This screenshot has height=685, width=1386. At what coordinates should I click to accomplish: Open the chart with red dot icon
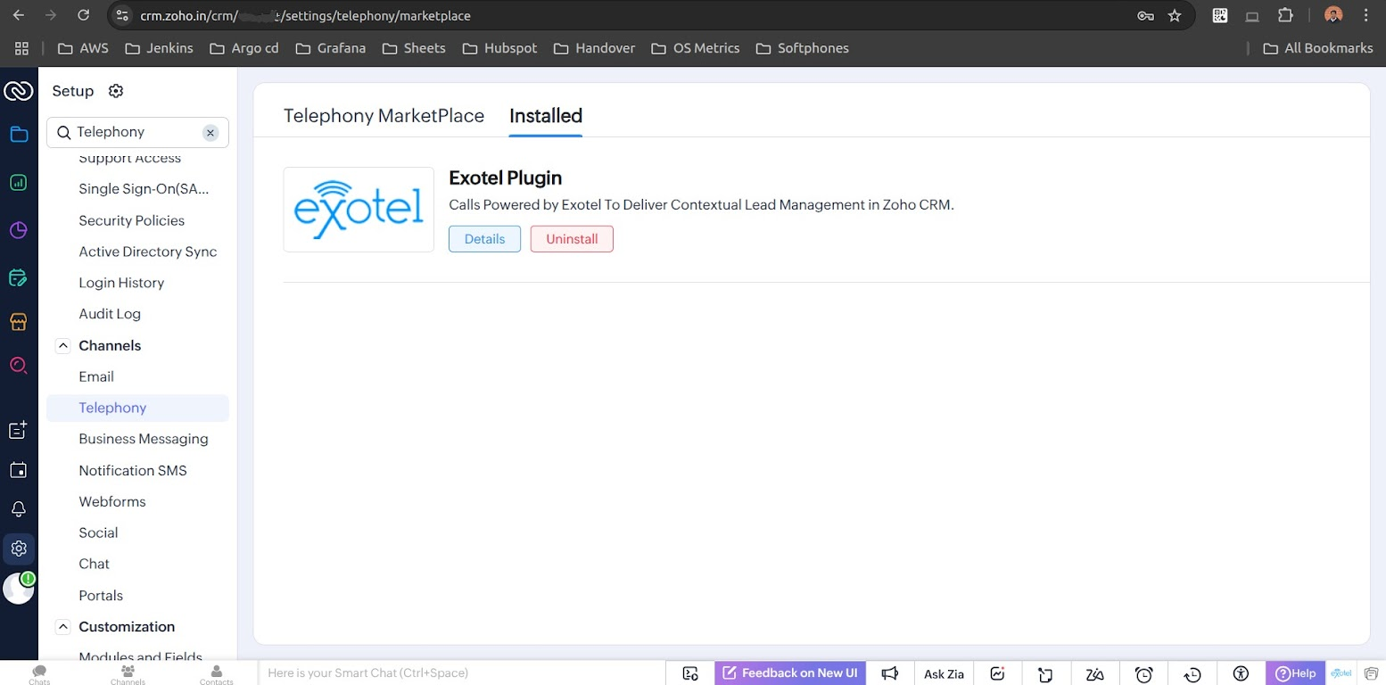pos(998,673)
